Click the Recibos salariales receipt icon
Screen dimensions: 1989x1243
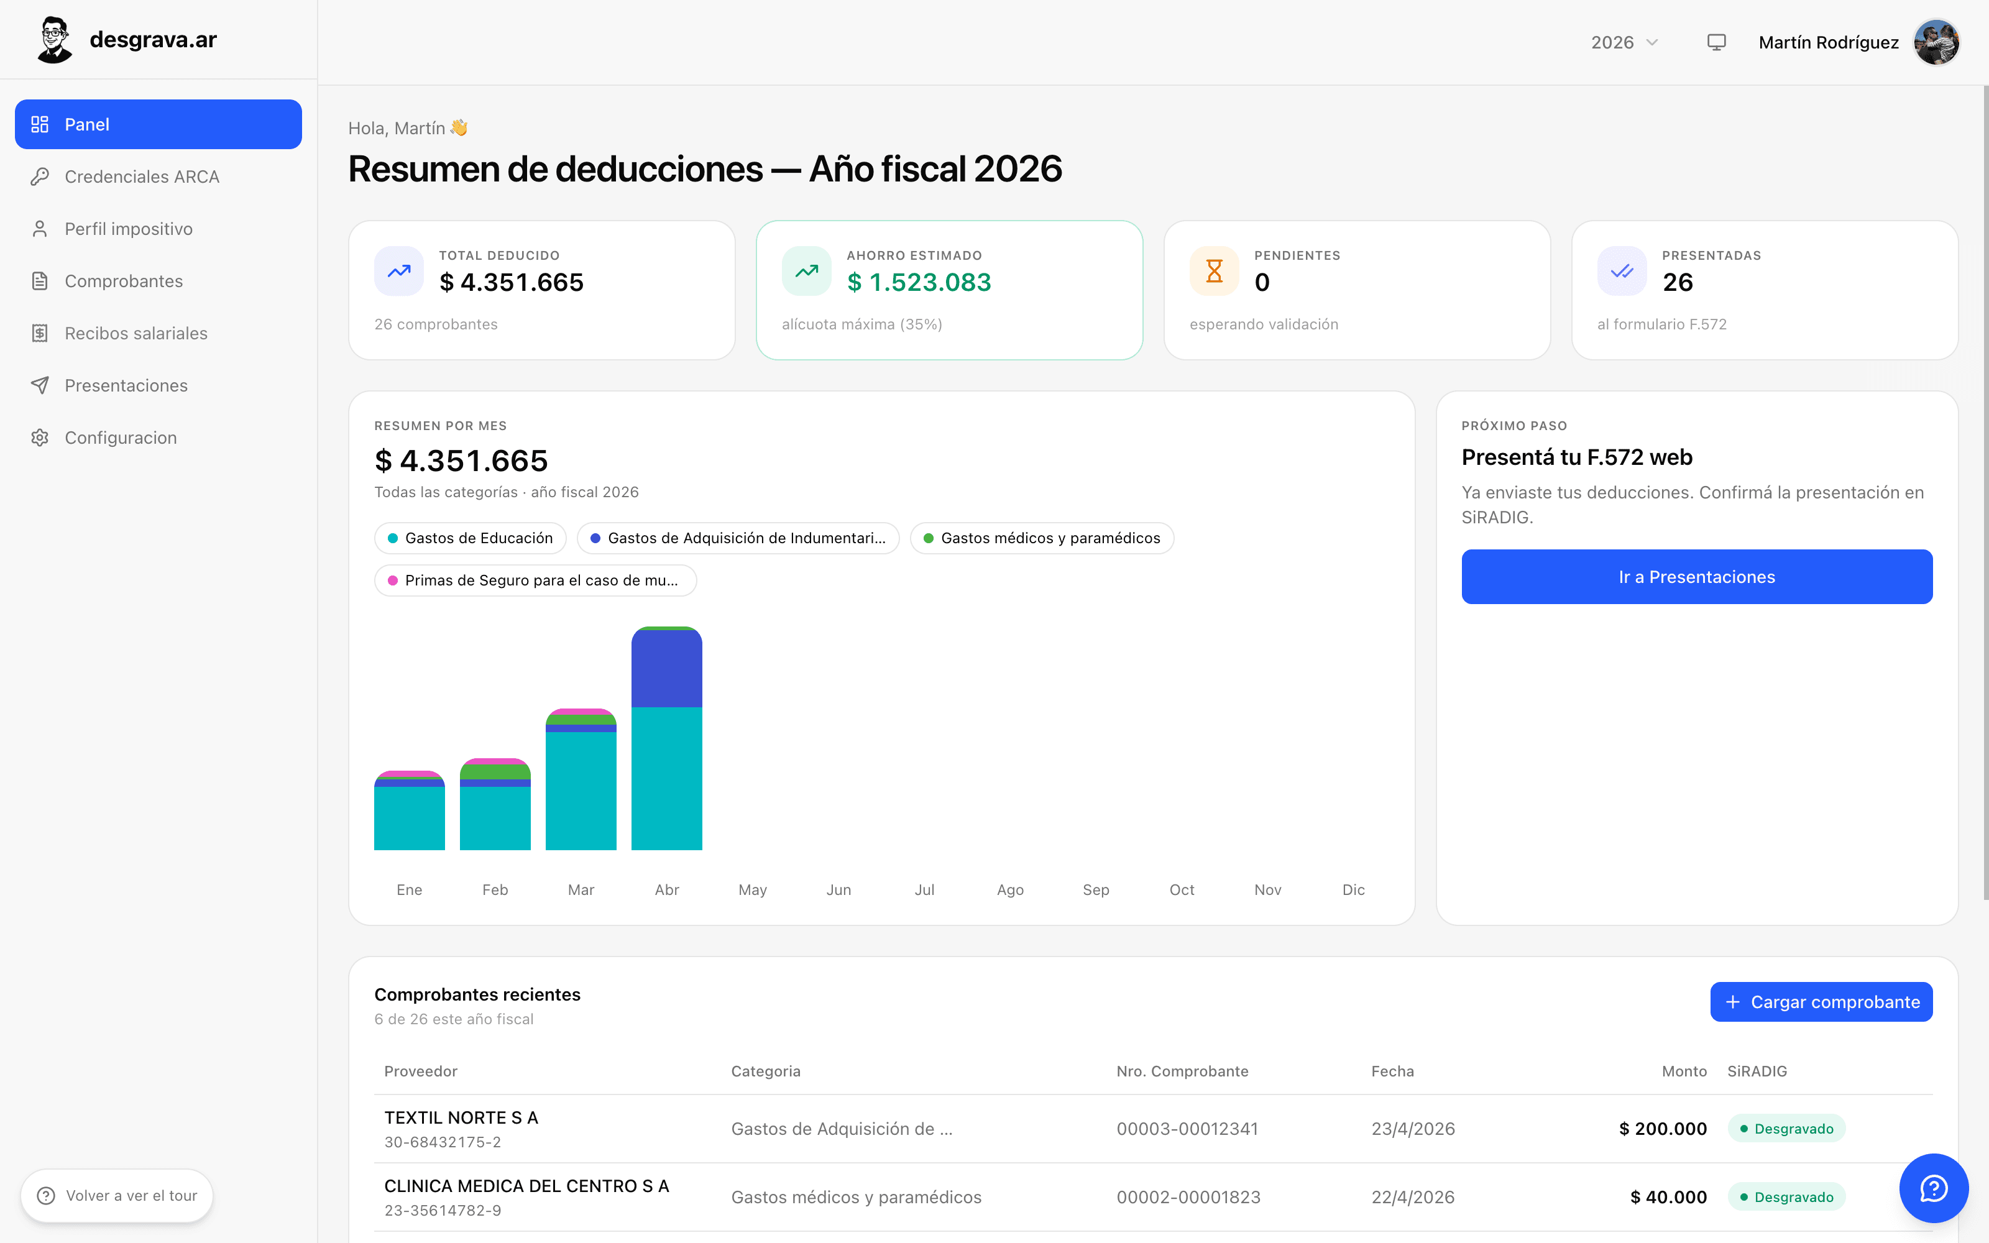point(39,333)
